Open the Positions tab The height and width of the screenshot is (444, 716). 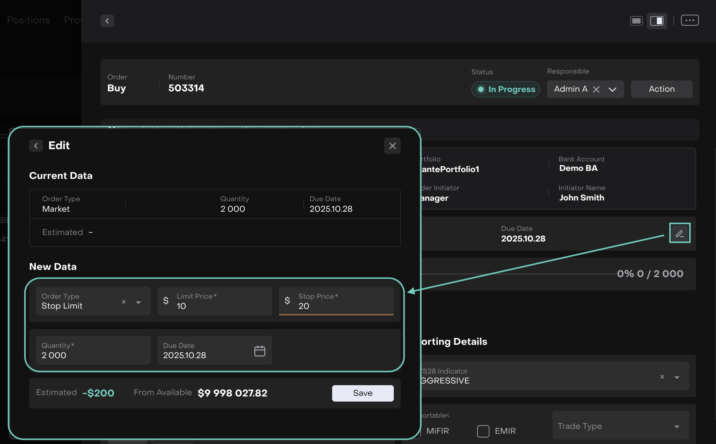28,20
